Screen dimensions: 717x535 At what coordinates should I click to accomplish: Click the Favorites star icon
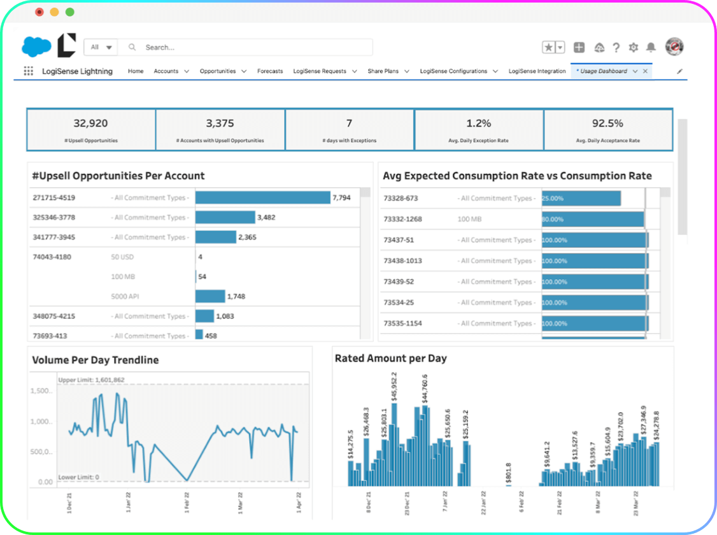point(549,47)
